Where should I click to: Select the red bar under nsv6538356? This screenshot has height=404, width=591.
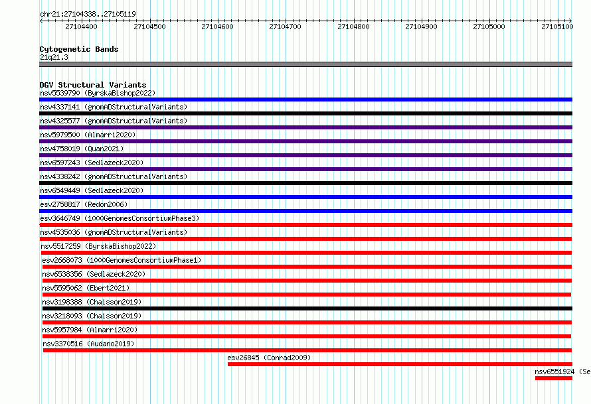[307, 281]
